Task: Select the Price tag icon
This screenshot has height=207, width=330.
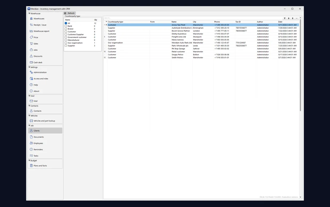Action: click(31, 37)
